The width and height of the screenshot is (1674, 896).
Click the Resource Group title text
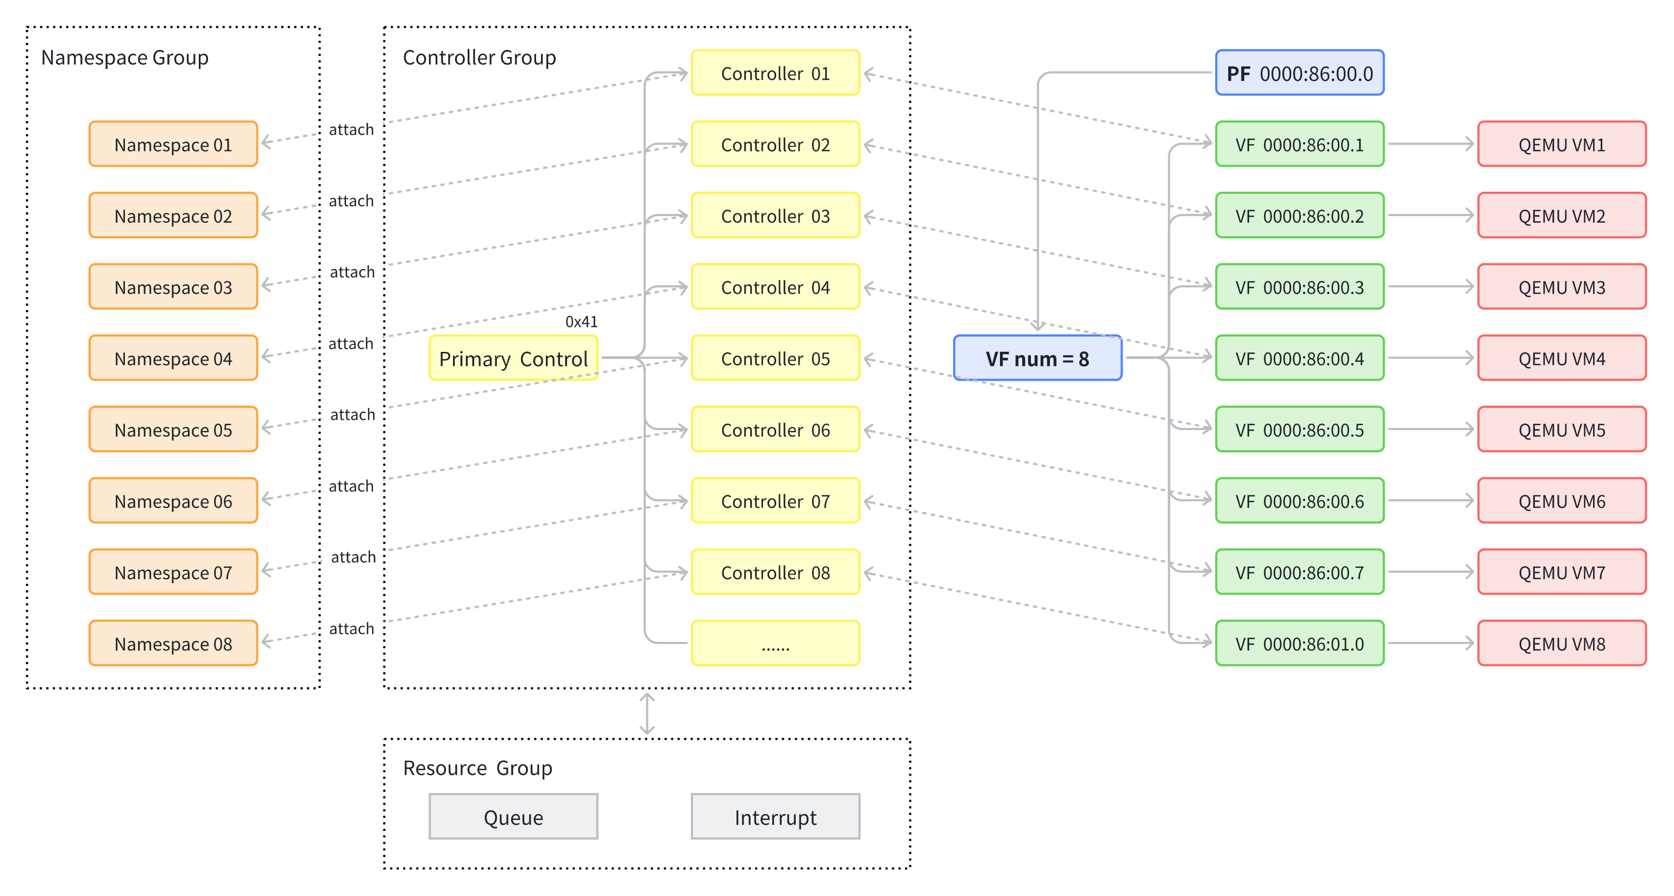click(477, 768)
